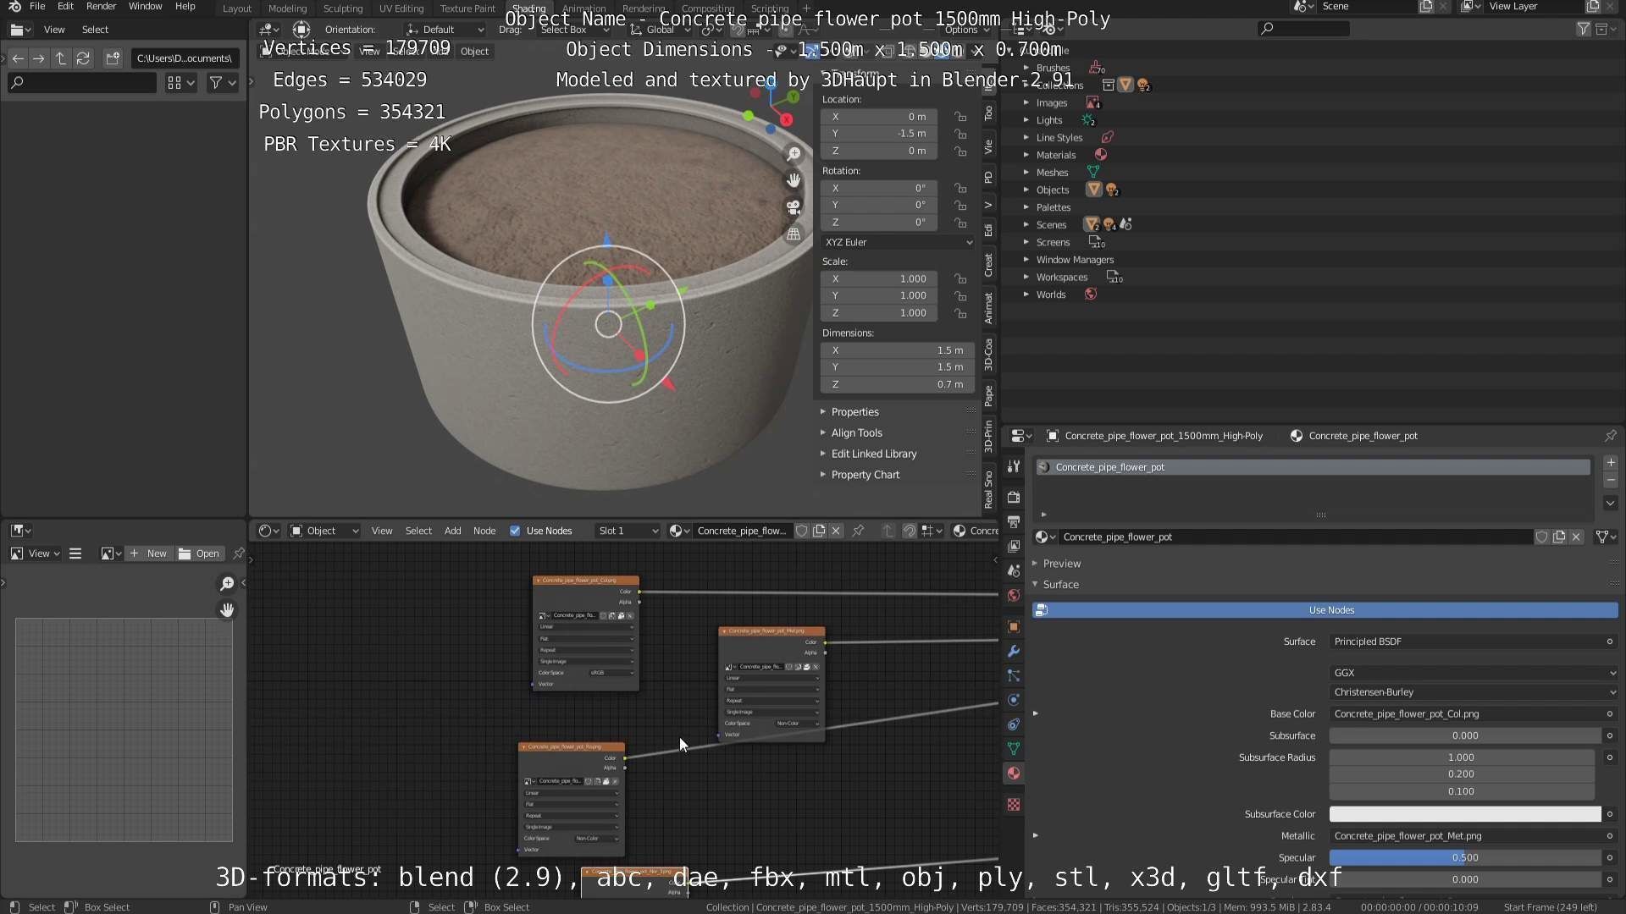Viewport: 1626px width, 914px height.
Task: Adjust the Specular slider
Action: (x=1465, y=858)
